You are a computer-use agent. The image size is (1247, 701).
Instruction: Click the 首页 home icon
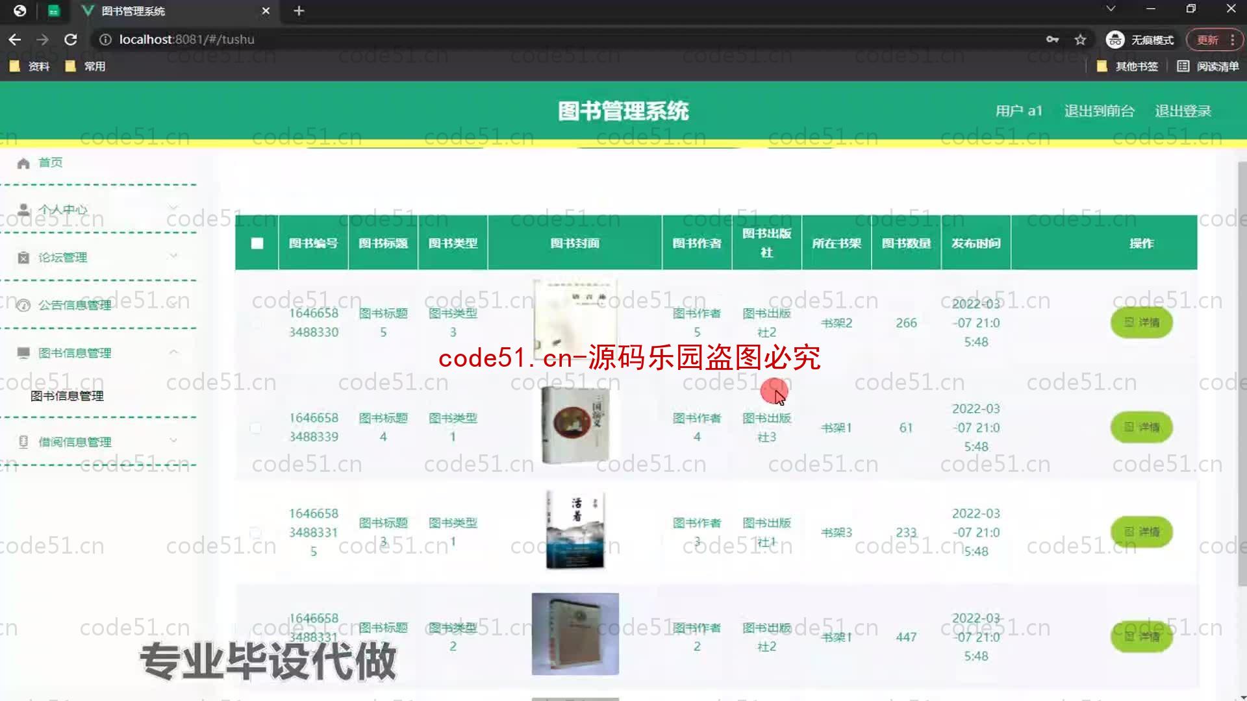point(23,163)
